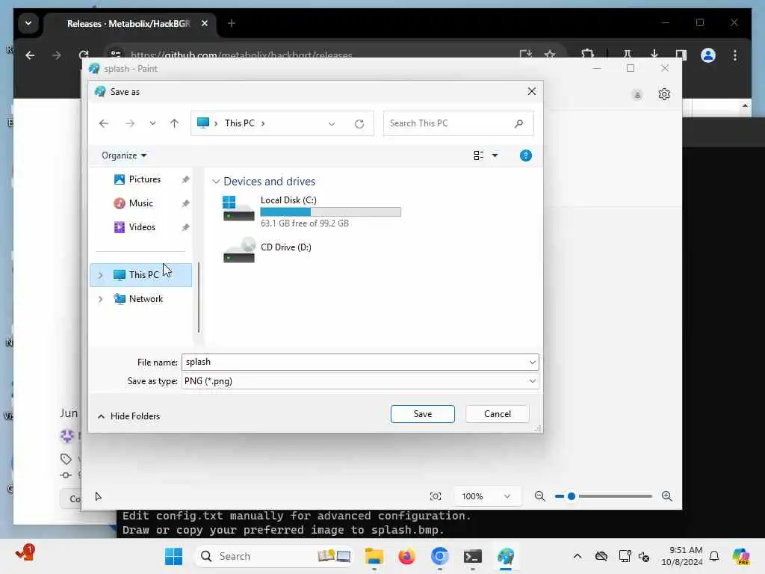This screenshot has width=765, height=574.
Task: Select This PC in navigation pane
Action: click(141, 275)
